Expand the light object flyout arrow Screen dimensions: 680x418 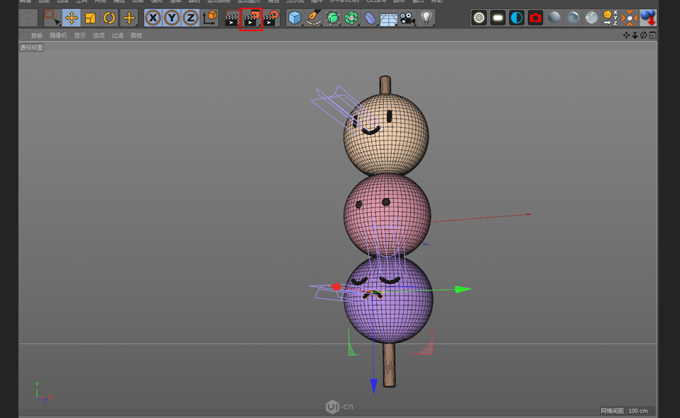pos(433,25)
